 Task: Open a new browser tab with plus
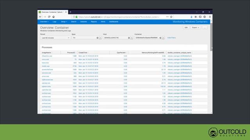(70, 12)
